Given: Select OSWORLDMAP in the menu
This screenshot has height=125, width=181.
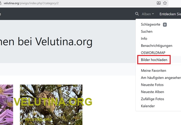Looking at the screenshot, I should click(x=153, y=53).
